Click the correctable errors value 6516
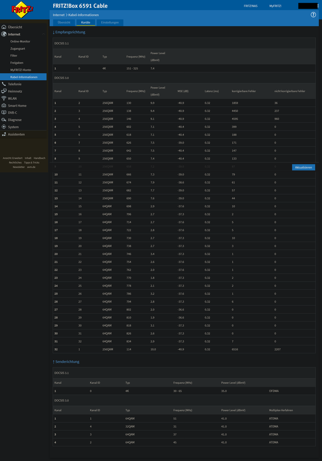Image resolution: width=322 pixels, height=461 pixels. pyautogui.click(x=235, y=349)
